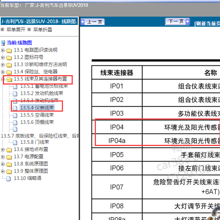Open 13.10 缩略语 page
220x220 pixels.
click(27, 178)
